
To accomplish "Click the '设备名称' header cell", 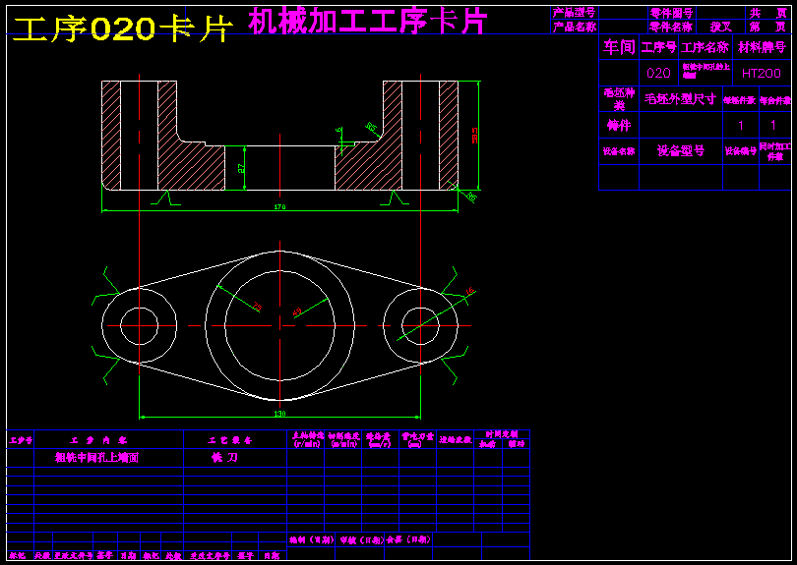I will [619, 151].
